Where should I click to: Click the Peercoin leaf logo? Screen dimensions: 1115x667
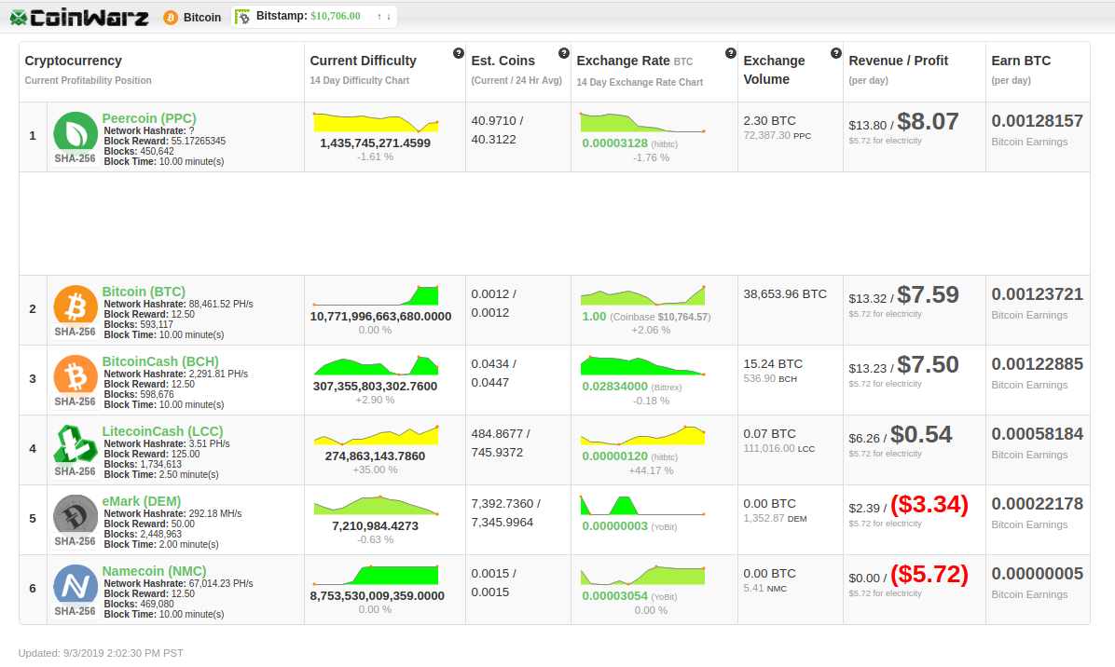(76, 132)
